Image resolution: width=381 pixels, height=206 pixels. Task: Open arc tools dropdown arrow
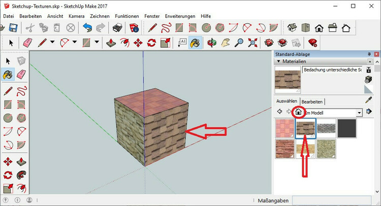[75, 42]
